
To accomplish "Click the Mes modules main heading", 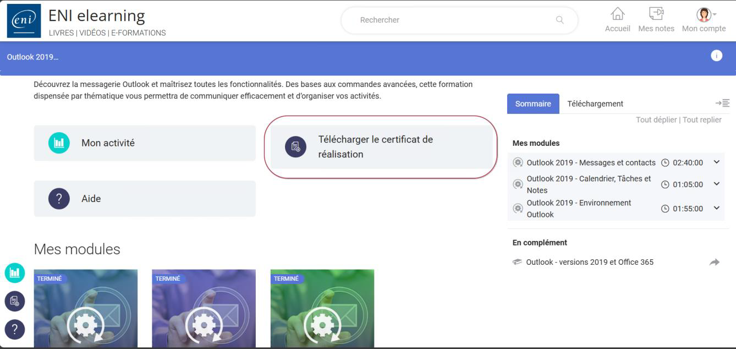I will pos(77,249).
